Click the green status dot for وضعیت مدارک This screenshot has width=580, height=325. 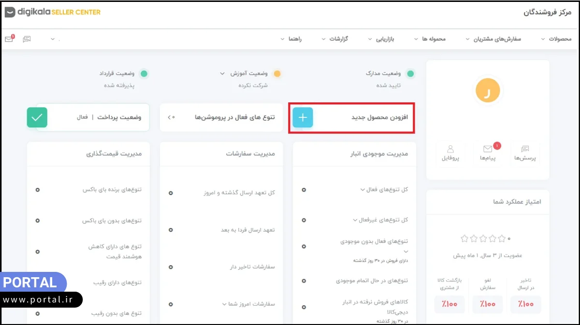click(410, 74)
